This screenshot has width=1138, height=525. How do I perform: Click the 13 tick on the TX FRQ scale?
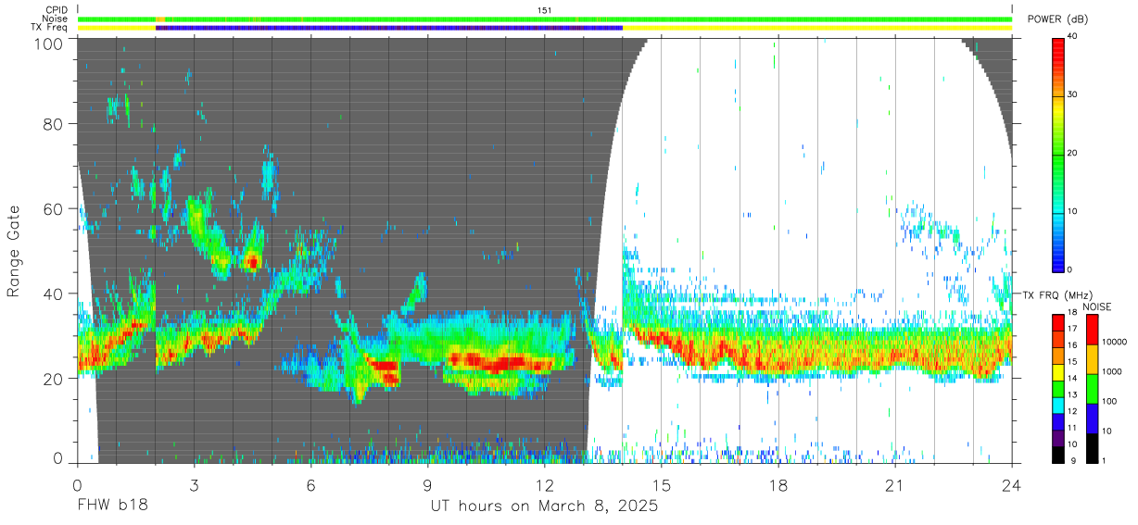click(1074, 395)
